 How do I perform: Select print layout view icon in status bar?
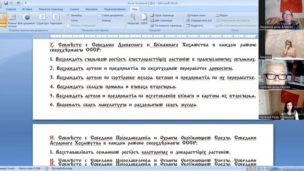250,169
